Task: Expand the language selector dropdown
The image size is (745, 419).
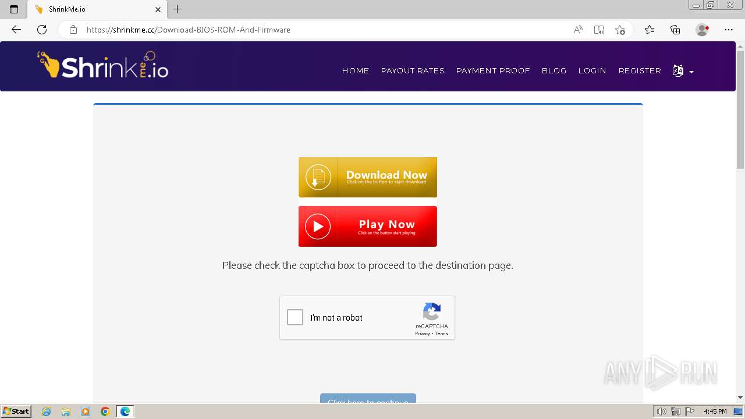Action: coord(683,71)
